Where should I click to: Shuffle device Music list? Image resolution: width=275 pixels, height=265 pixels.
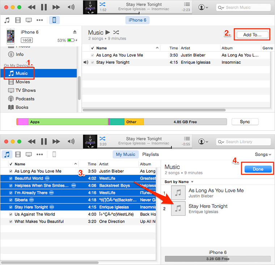pos(116,32)
